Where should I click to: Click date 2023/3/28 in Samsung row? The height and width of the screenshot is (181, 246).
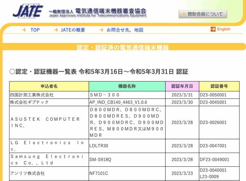tap(182, 160)
